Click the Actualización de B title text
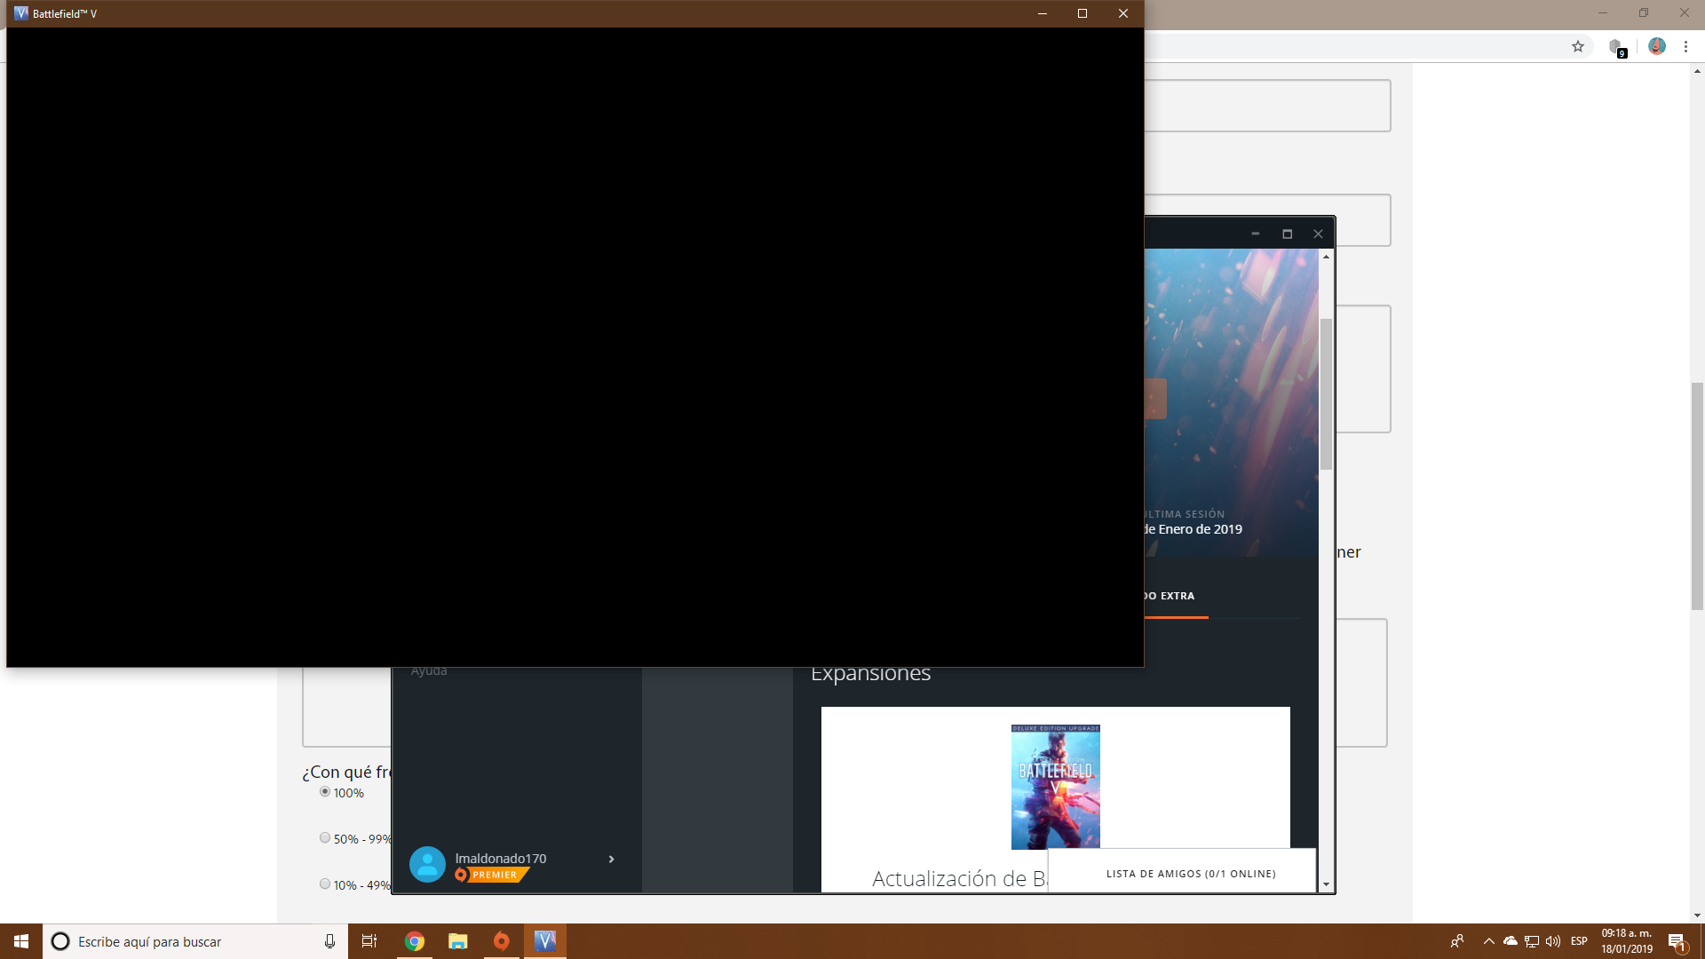 [x=959, y=878]
